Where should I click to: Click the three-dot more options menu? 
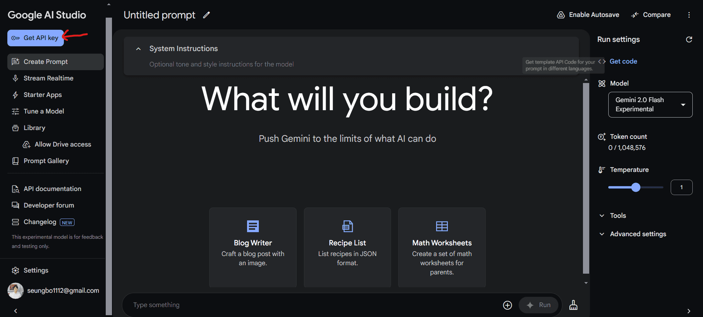pyautogui.click(x=689, y=15)
